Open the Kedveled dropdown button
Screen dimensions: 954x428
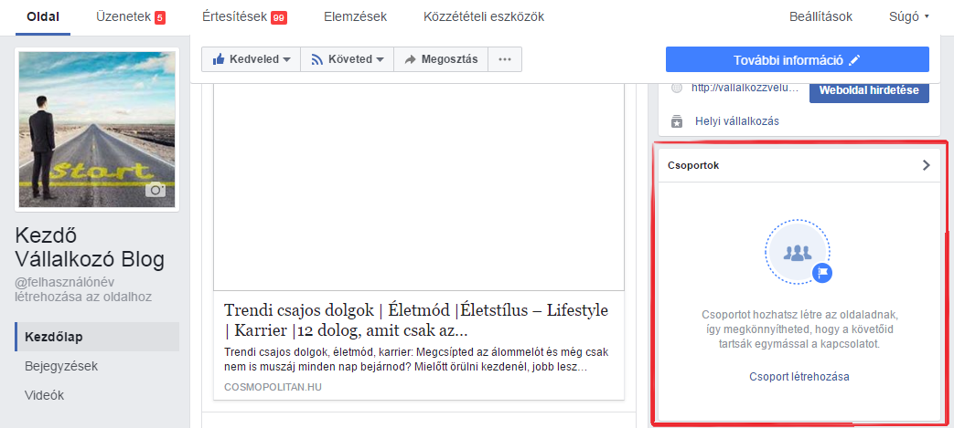click(x=252, y=59)
